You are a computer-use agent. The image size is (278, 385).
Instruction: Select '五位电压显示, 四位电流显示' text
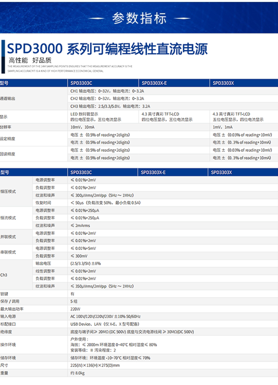[x=238, y=120]
